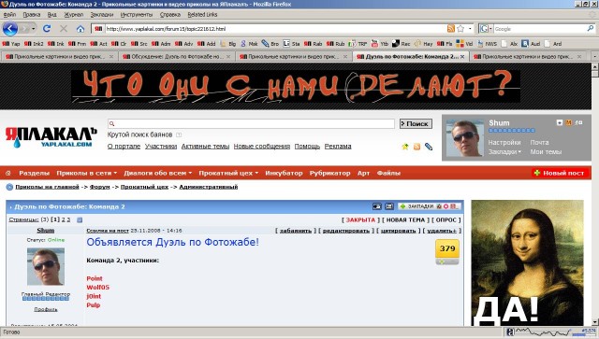The width and height of the screenshot is (599, 339).
Task: Click the blue pencil icon under the search button
Action: [x=429, y=147]
